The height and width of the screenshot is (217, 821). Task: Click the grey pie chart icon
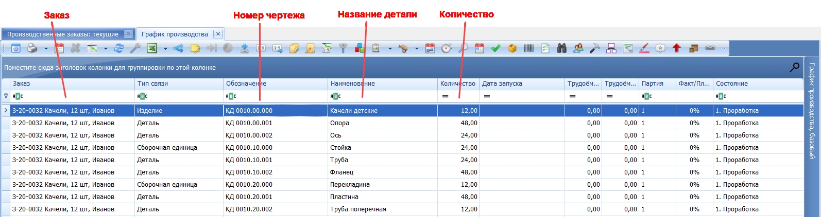(x=228, y=48)
